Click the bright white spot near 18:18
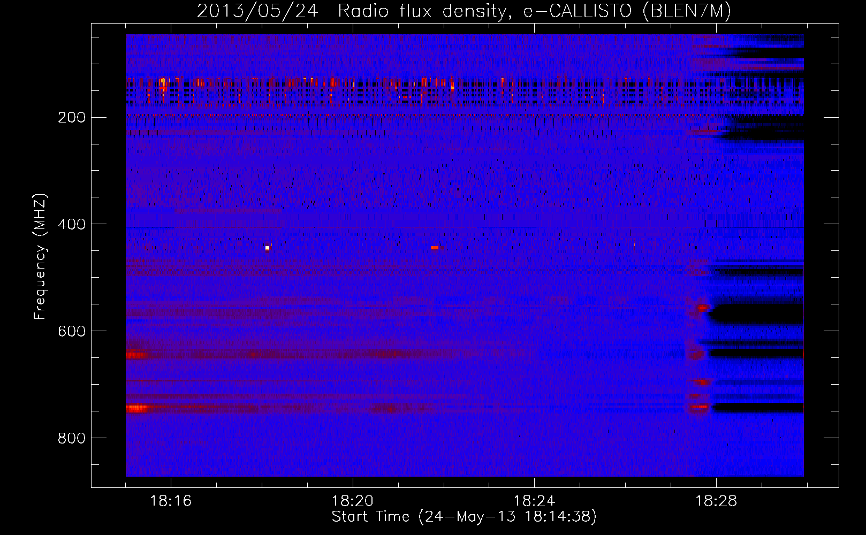 (x=268, y=248)
